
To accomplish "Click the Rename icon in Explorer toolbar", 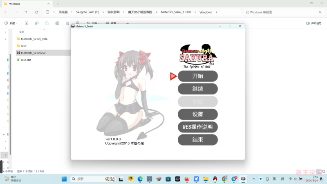I will (57, 23).
